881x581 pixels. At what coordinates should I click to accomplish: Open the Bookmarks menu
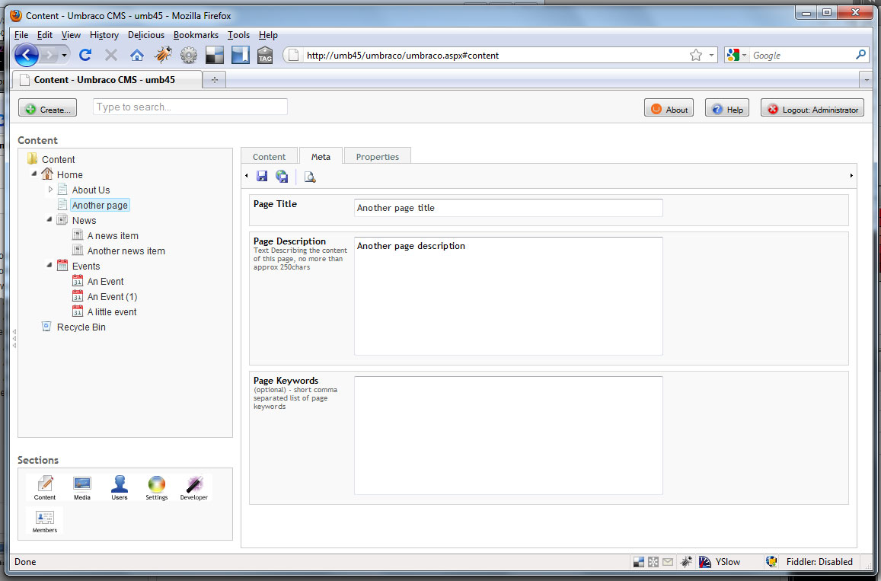click(x=196, y=35)
